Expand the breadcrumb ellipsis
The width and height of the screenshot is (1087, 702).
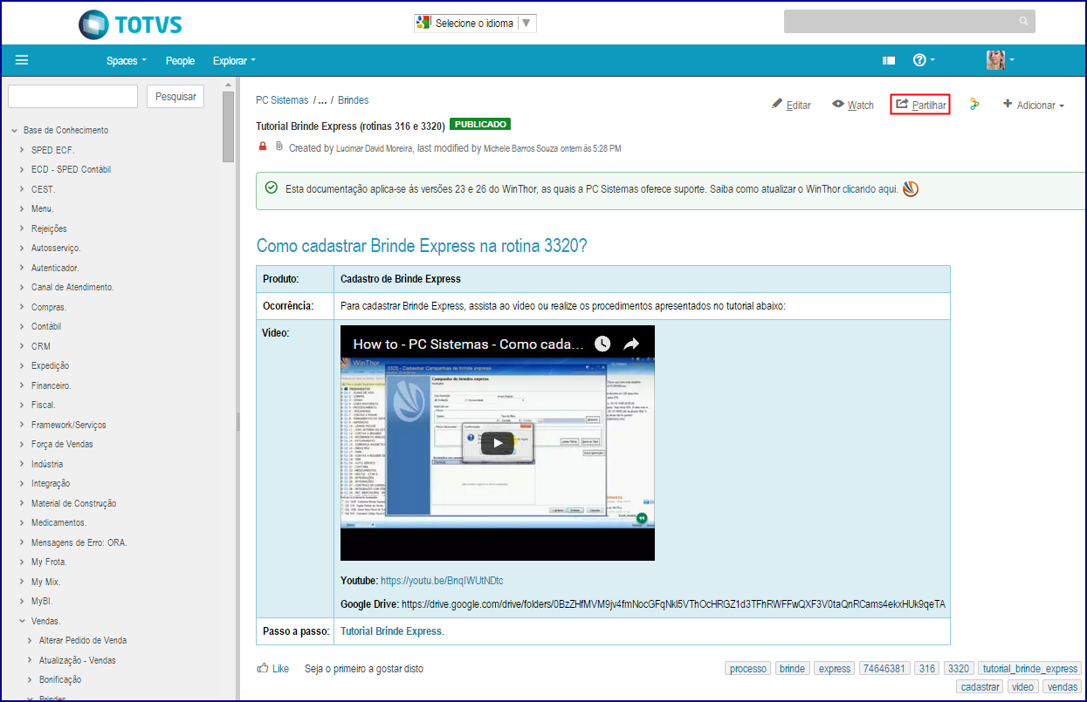click(x=323, y=100)
